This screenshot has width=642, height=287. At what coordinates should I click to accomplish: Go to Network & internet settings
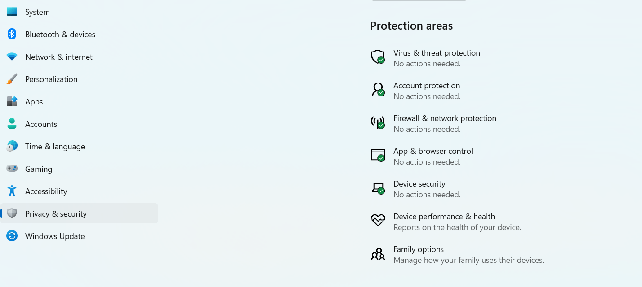[58, 57]
